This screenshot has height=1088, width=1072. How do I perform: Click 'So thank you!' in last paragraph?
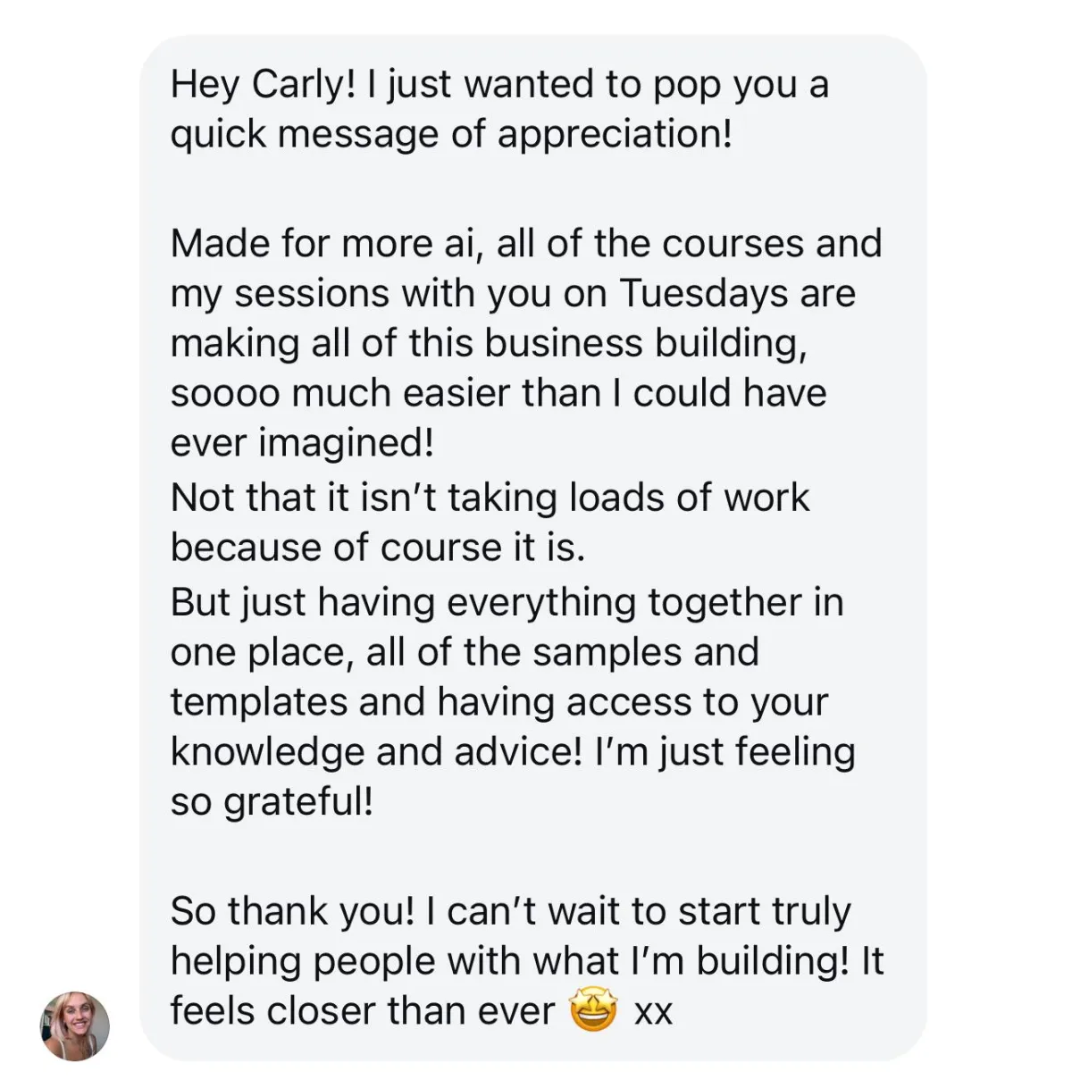292,912
